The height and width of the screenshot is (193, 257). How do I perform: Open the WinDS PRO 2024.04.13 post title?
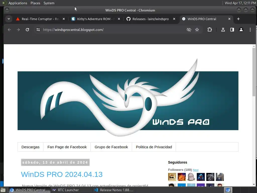click(62, 174)
